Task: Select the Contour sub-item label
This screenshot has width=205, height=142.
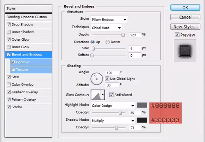Action: pyautogui.click(x=22, y=62)
